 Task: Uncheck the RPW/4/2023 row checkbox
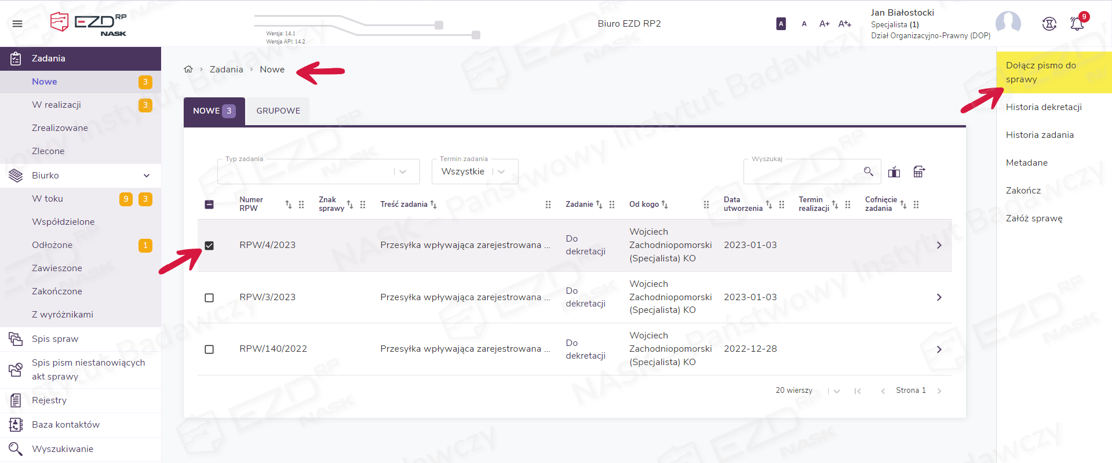point(209,246)
